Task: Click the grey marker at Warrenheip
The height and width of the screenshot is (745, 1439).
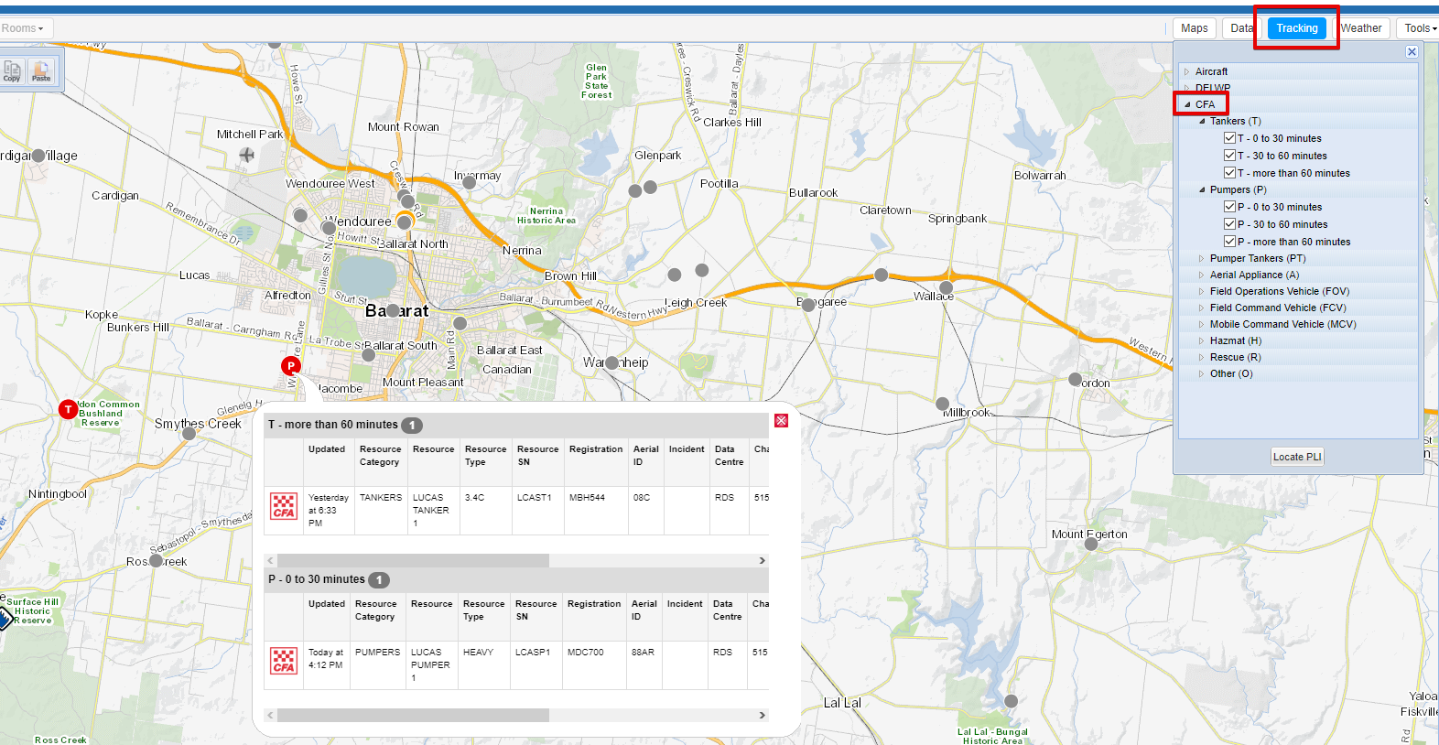Action: coord(611,362)
